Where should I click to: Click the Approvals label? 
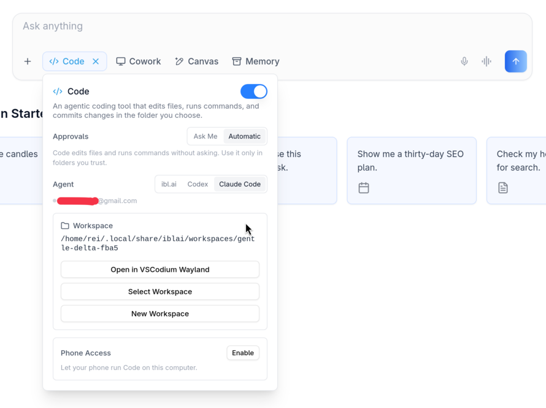coord(71,136)
